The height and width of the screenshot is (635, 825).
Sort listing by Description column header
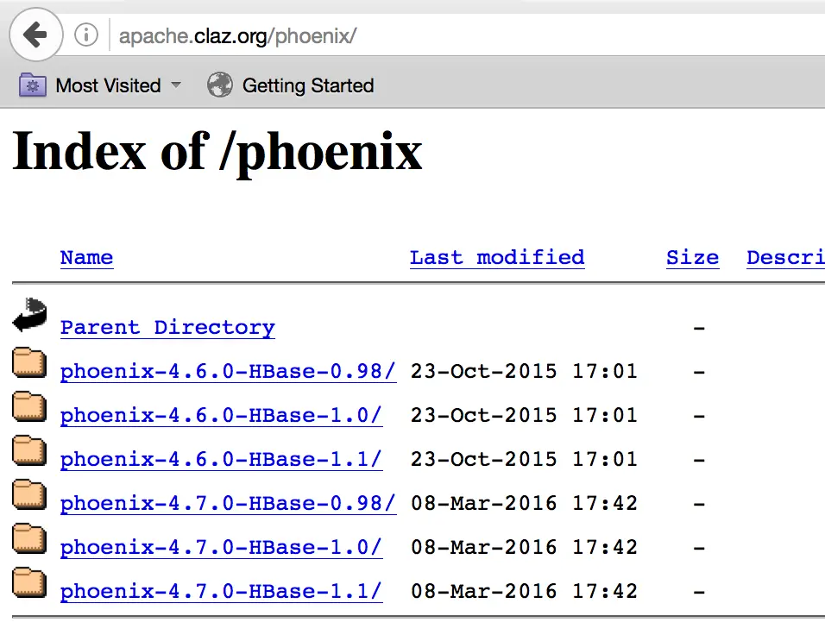[x=785, y=258]
